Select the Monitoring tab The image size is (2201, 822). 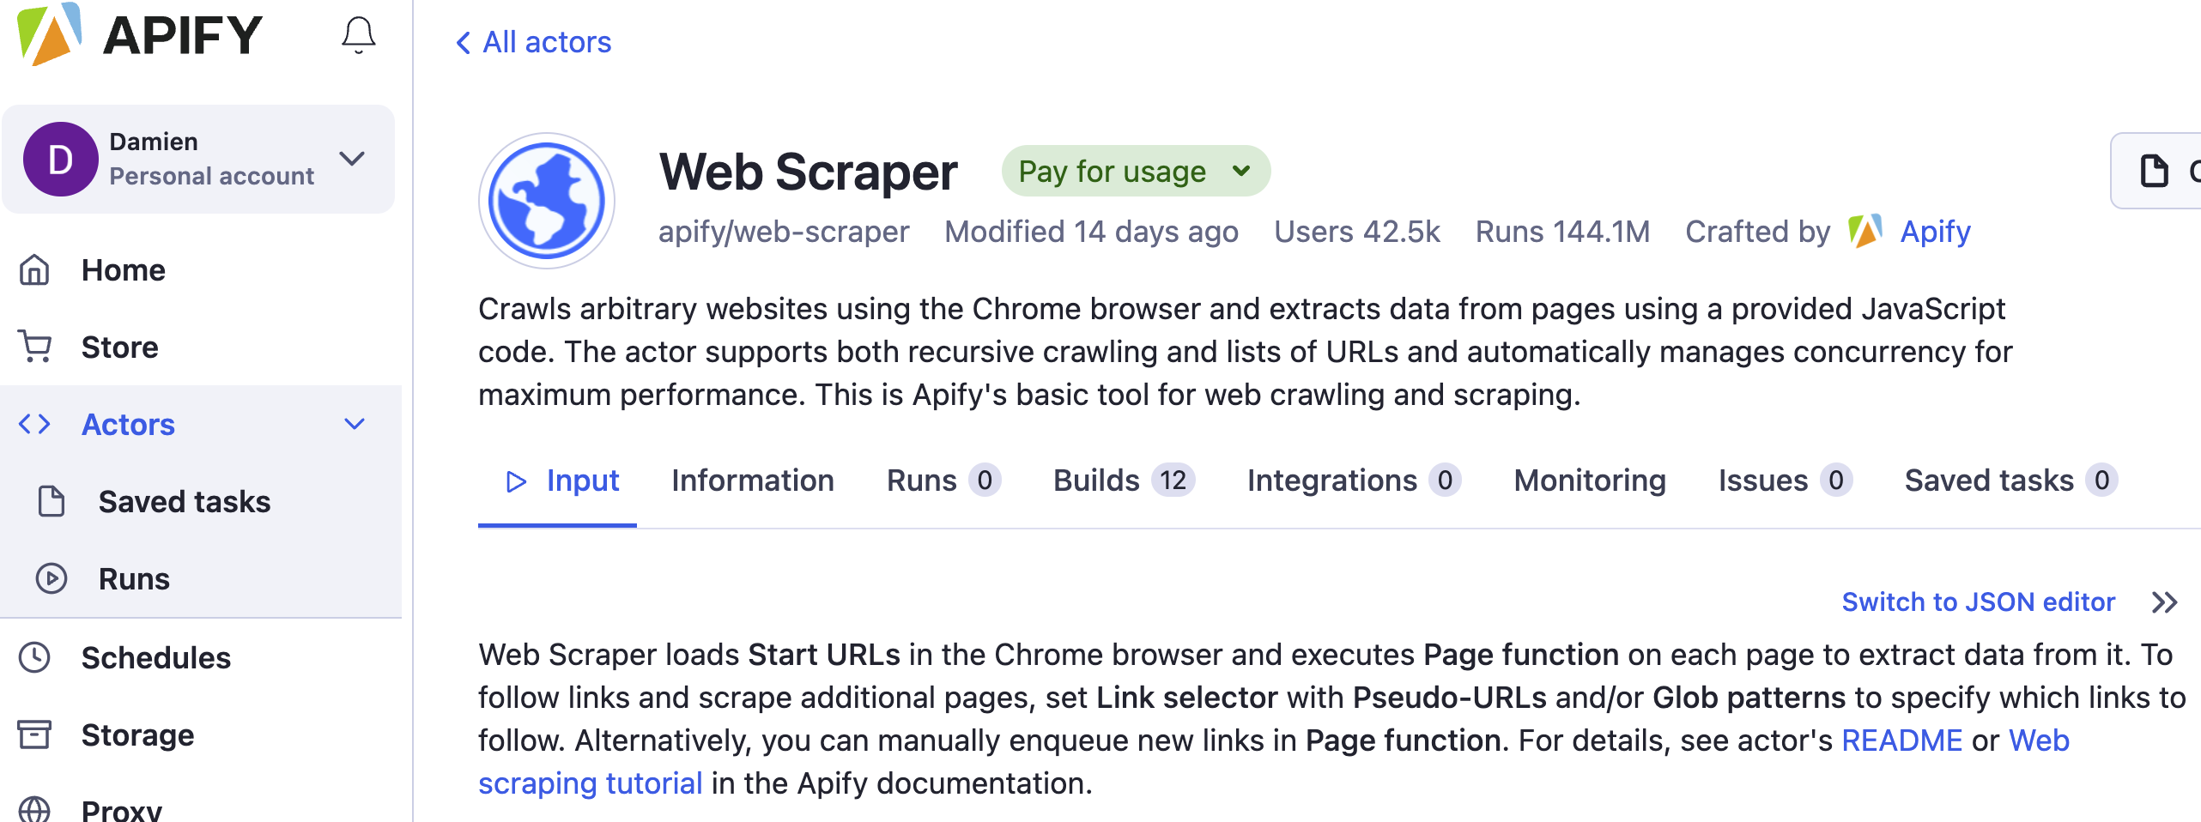pos(1589,481)
